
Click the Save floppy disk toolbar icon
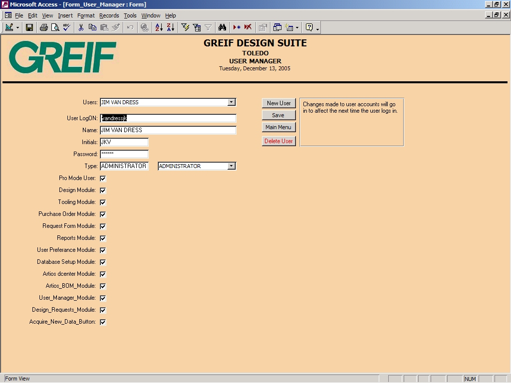click(x=29, y=28)
